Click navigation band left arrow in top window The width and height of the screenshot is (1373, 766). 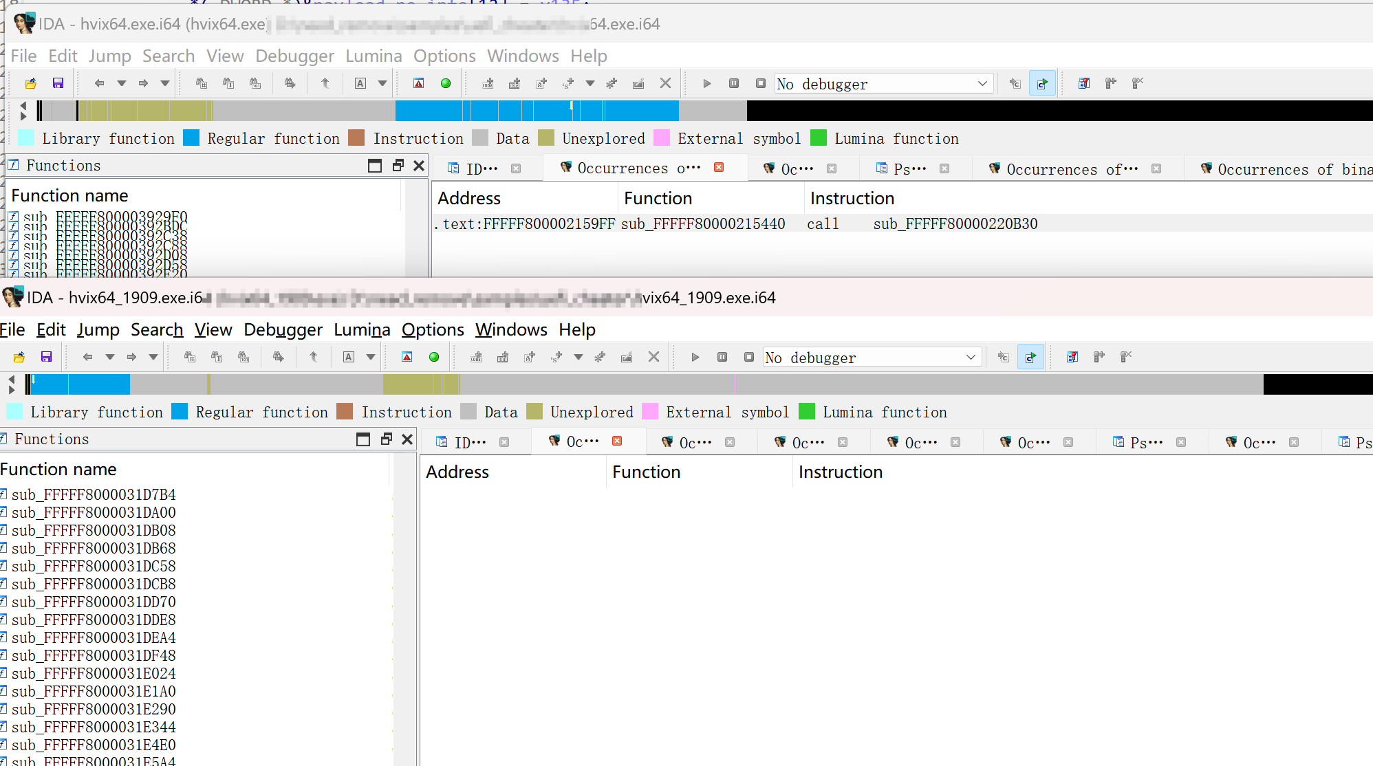click(23, 106)
